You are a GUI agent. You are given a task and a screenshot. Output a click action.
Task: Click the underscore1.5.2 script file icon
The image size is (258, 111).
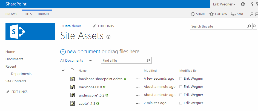coord(73,95)
